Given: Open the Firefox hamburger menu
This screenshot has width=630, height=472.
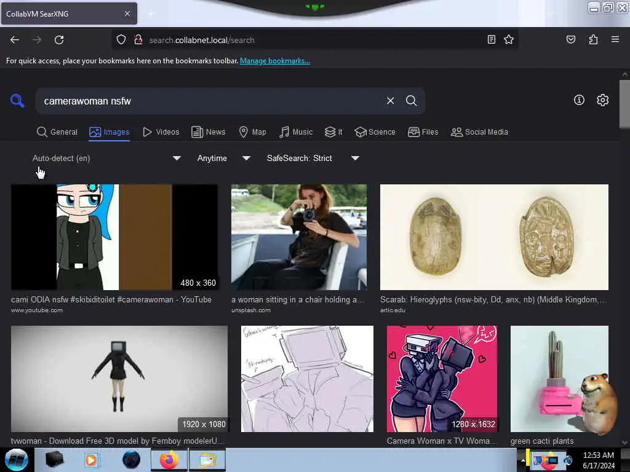Looking at the screenshot, I should click(x=615, y=39).
